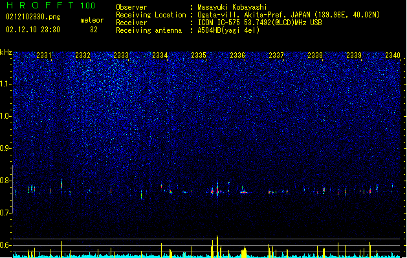
Task: Click the 2333 time marker
Action: coord(121,55)
